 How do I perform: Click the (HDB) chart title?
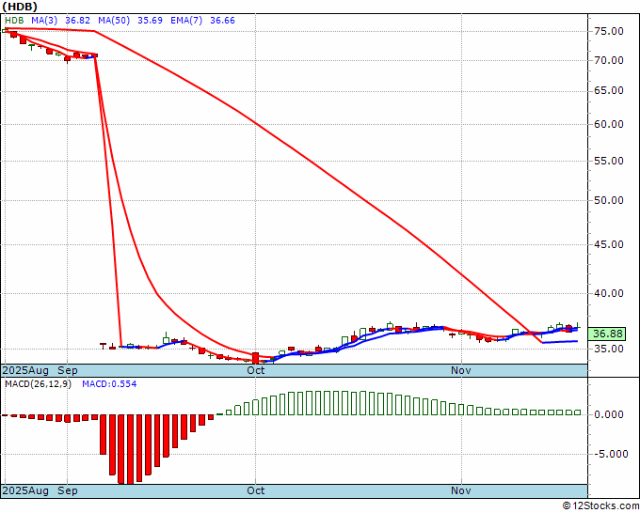[20, 7]
